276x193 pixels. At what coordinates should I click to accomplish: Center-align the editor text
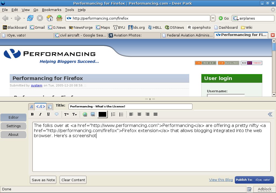[139, 114]
